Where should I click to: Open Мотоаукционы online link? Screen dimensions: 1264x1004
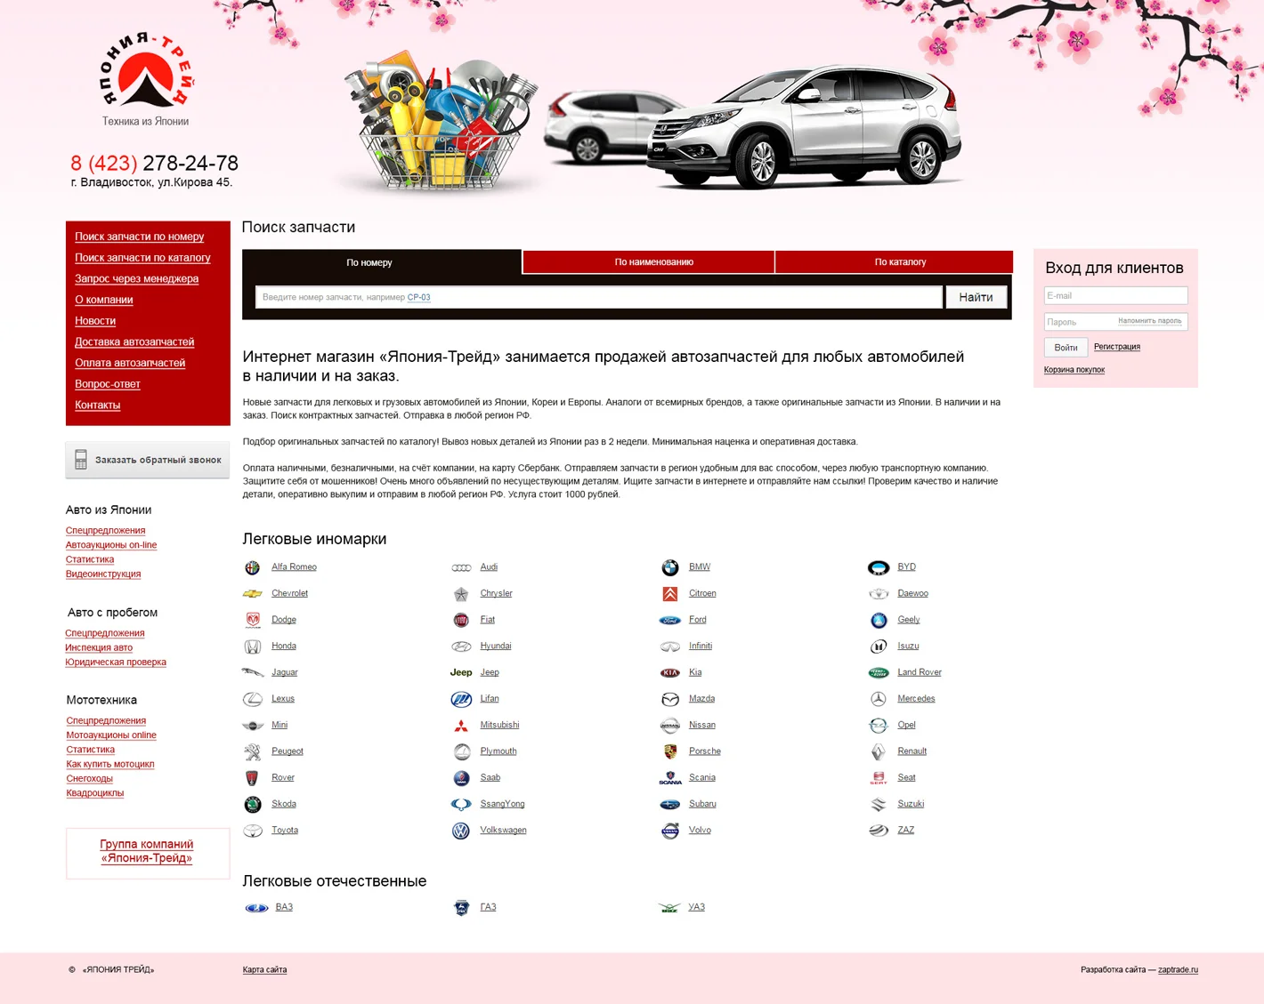[111, 735]
